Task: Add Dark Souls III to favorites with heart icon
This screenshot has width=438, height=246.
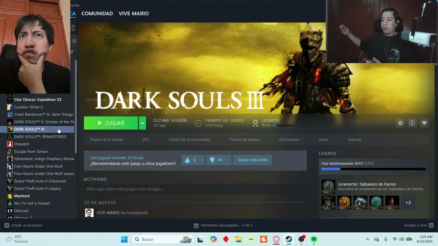Action: tap(424, 123)
